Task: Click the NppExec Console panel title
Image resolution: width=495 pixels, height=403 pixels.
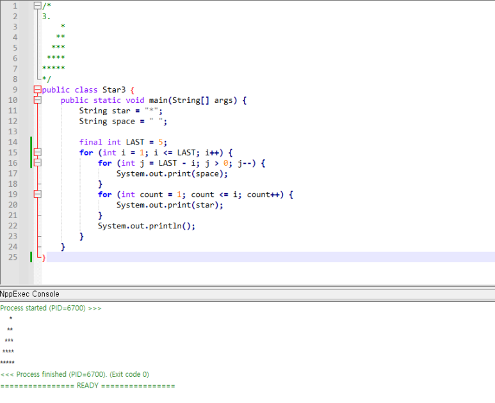Action: pos(29,294)
